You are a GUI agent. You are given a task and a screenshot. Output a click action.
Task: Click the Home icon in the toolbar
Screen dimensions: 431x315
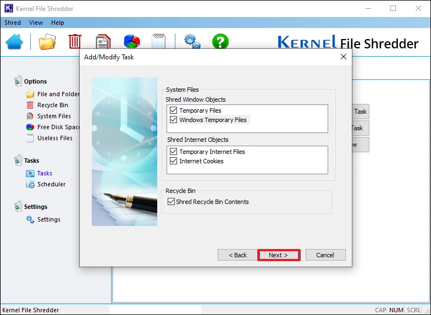(14, 42)
